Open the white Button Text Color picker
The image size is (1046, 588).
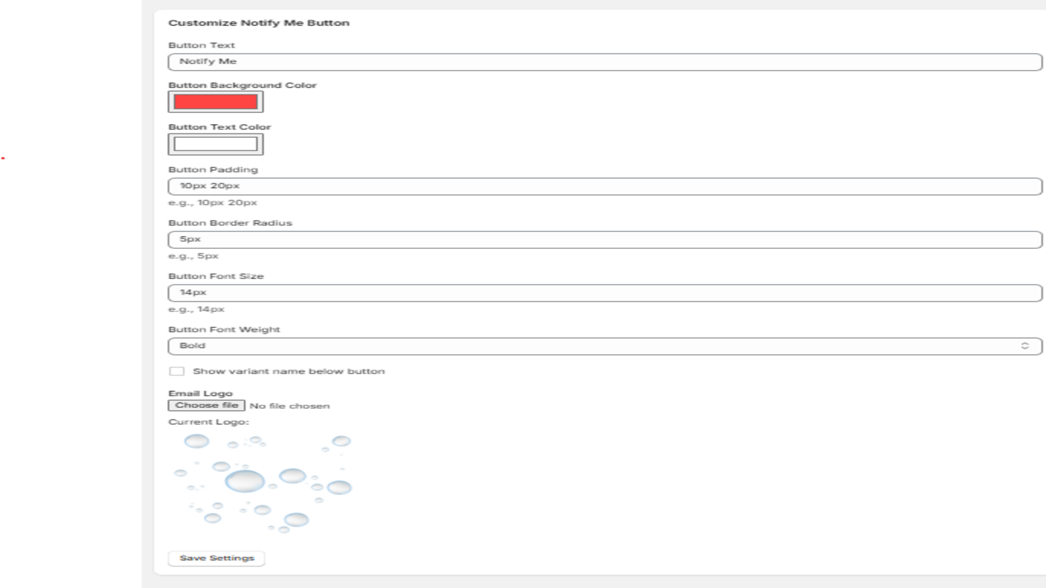(216, 144)
